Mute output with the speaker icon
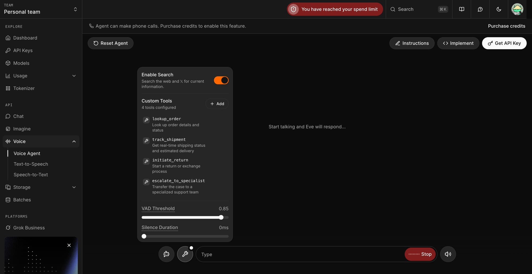The image size is (532, 274). tap(448, 254)
